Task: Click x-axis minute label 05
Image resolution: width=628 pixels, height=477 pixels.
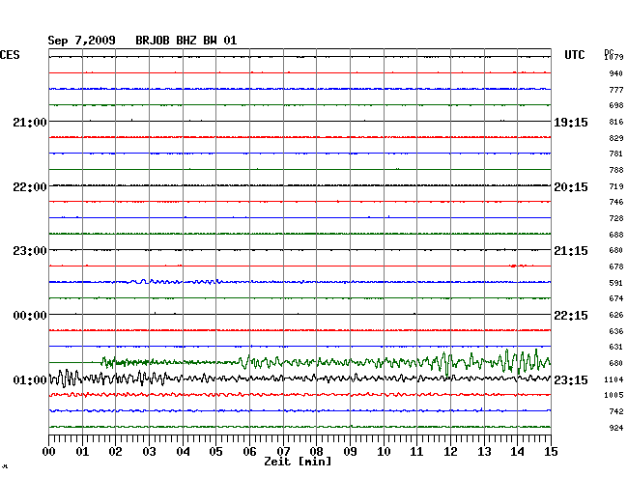Action: pos(215,452)
